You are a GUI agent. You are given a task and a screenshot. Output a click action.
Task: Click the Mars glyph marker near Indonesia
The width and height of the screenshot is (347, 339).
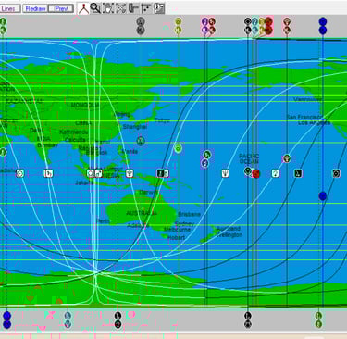coord(98,173)
